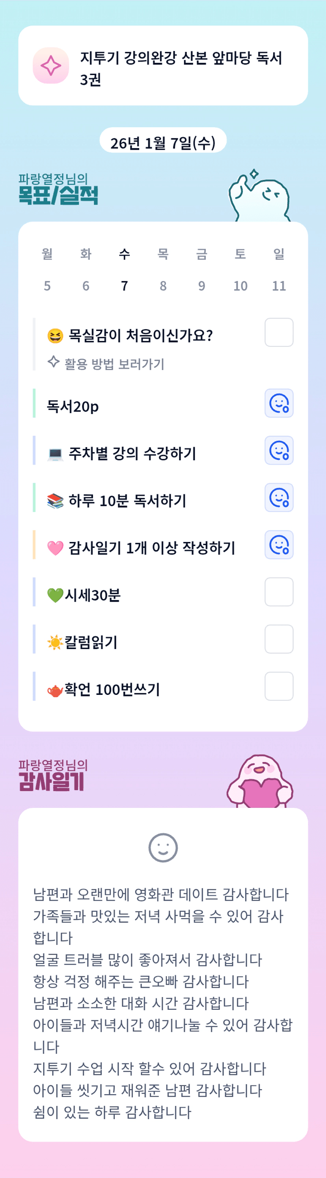
Task: Click the pink sparkle icon in the top card
Action: coord(51,66)
